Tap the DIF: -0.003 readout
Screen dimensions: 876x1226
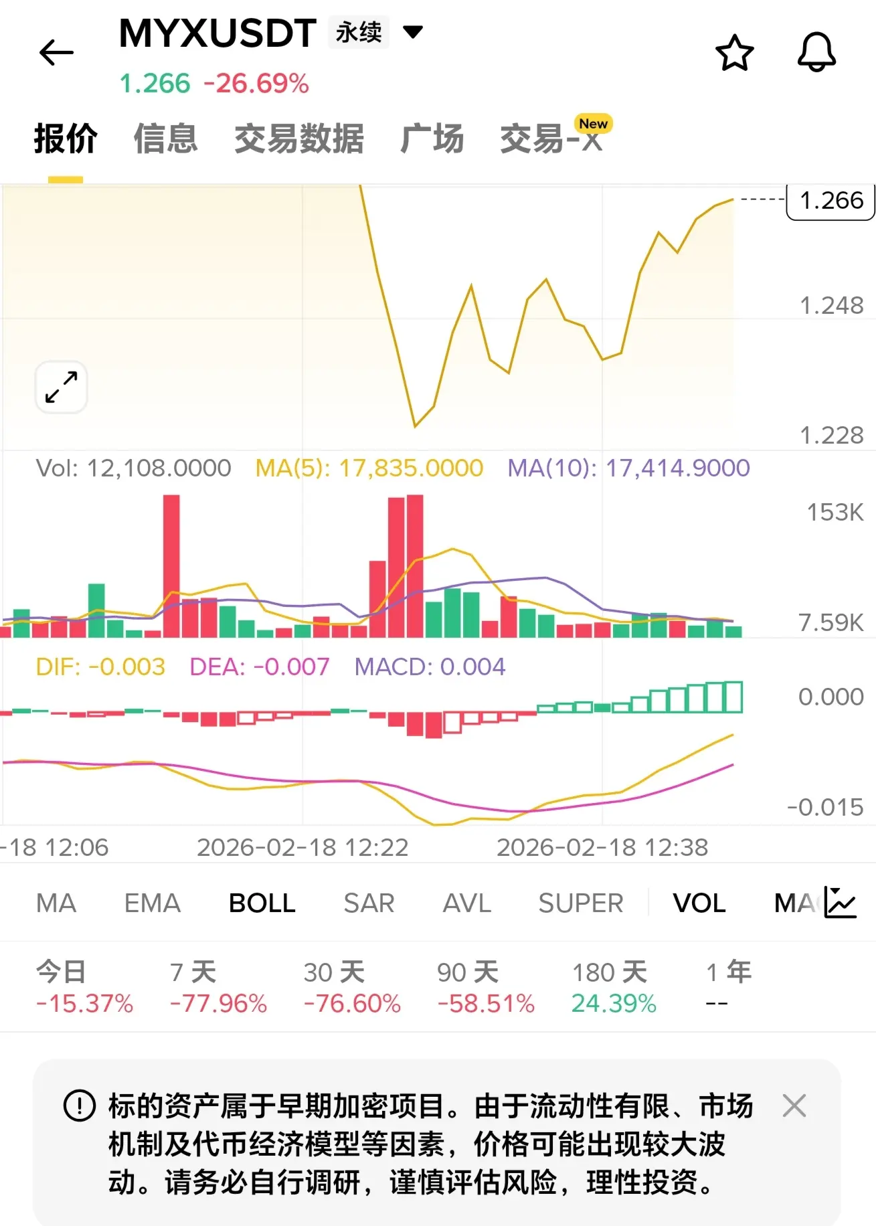(x=100, y=667)
